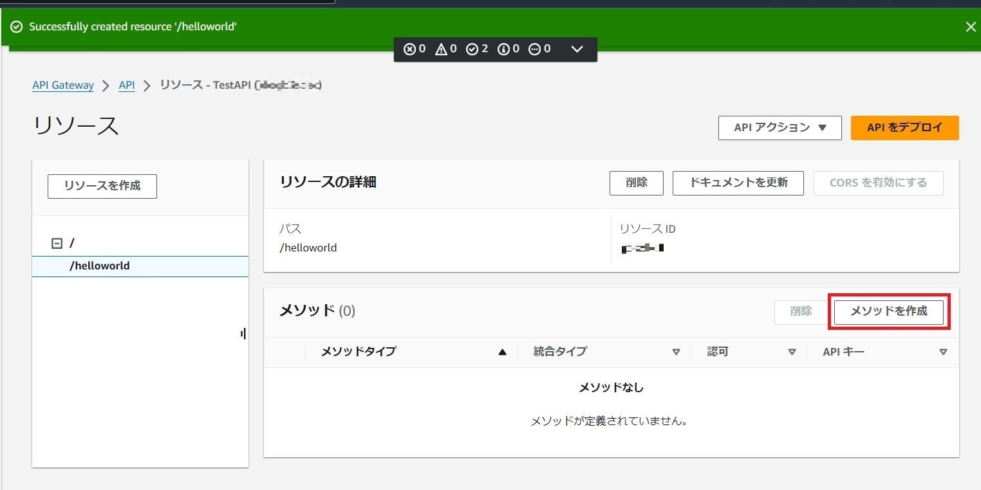Click the リソース ID label
The width and height of the screenshot is (981, 490).
648,229
